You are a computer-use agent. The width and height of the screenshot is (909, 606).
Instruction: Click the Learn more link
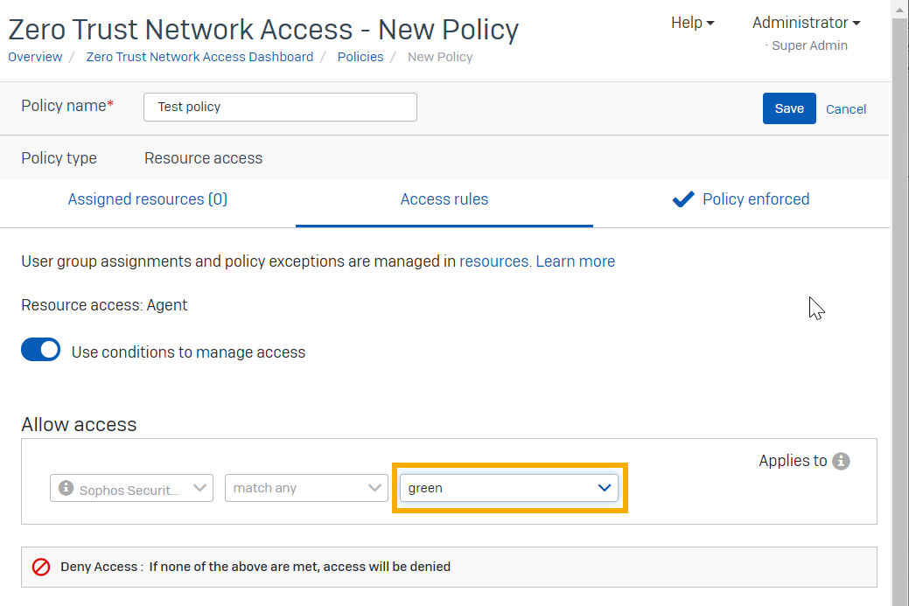pyautogui.click(x=576, y=261)
